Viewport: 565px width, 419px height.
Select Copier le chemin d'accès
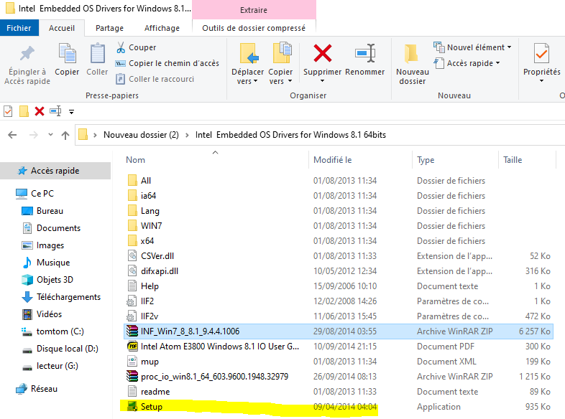[167, 63]
